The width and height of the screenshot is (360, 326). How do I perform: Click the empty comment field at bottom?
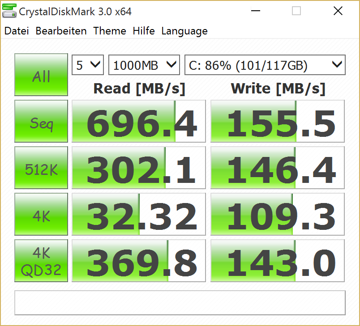point(180,303)
